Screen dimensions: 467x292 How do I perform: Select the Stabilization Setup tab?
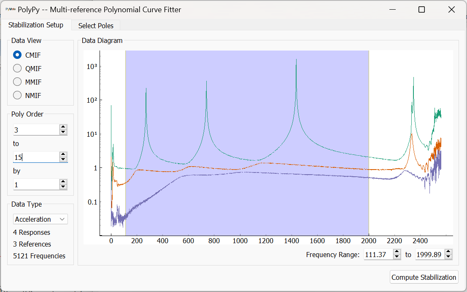coord(36,25)
